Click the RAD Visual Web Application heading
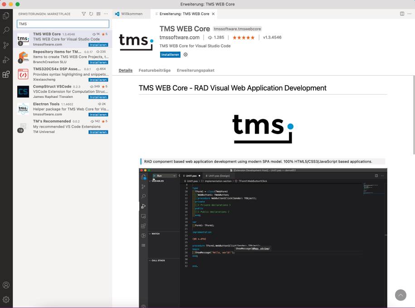Screen dimensions: 415x308 click(232, 88)
